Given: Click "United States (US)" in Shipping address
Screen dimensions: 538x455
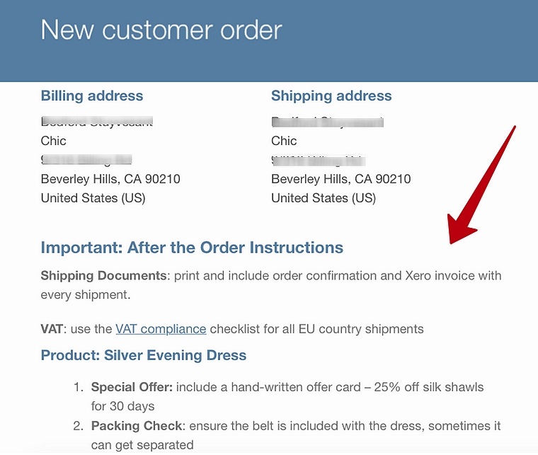Looking at the screenshot, I should pyautogui.click(x=324, y=198).
